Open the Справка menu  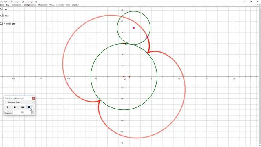coord(75,5)
